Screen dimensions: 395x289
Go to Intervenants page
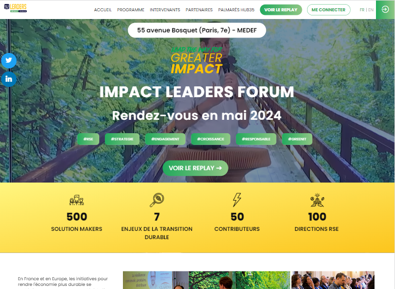click(x=165, y=10)
